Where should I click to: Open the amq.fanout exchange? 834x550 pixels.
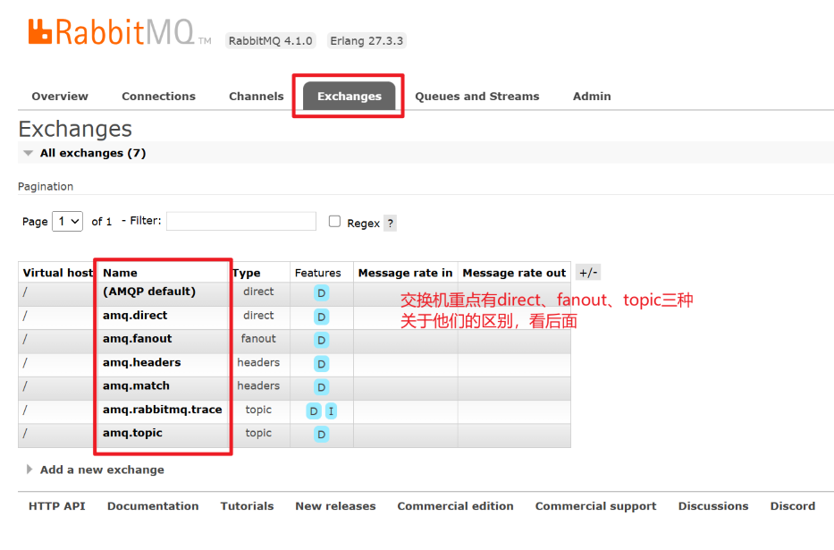[x=138, y=339]
